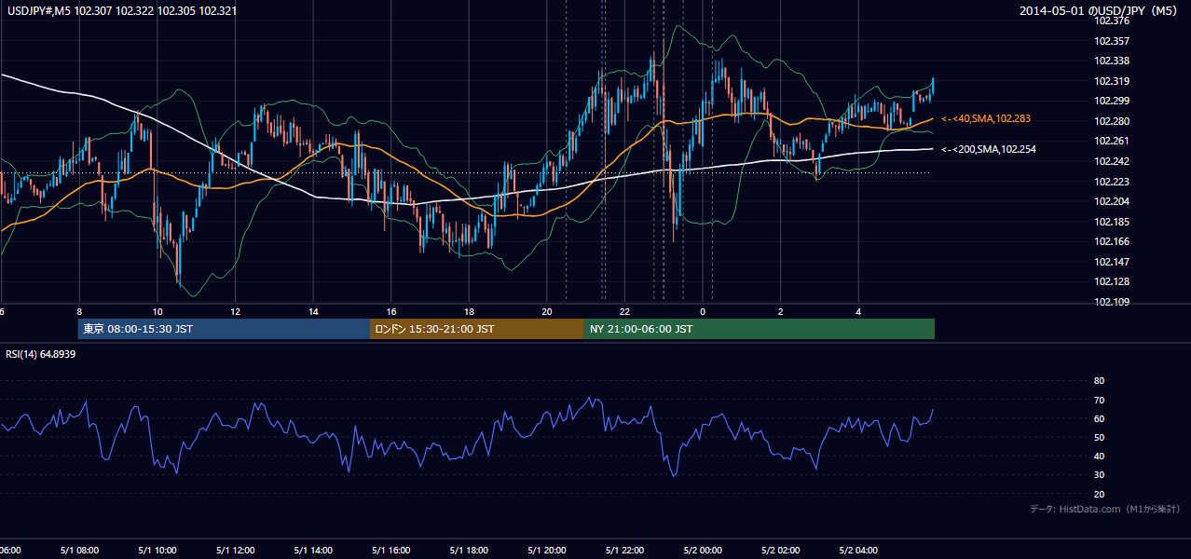Click the 2014-05-01 USD/JPY (M5) heading
Image resolution: width=1191 pixels, height=559 pixels.
coord(1100,11)
